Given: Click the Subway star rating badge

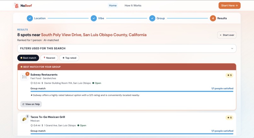Looking at the screenshot, I should point(229,75).
